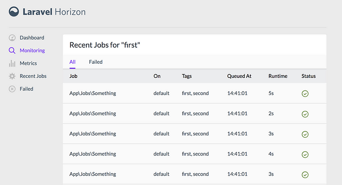Open Metrics via bar chart icon
Image resolution: width=342 pixels, height=185 pixels.
[12, 63]
